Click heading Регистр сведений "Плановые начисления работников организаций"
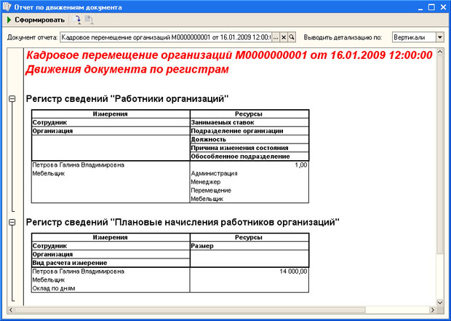Viewport: 451px width, 321px height. point(183,222)
